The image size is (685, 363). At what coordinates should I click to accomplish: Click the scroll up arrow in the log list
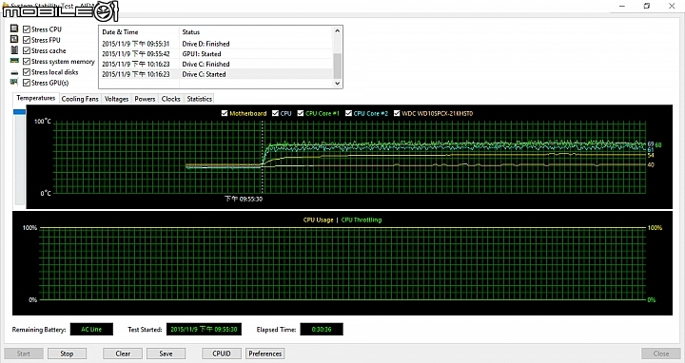pyautogui.click(x=337, y=30)
